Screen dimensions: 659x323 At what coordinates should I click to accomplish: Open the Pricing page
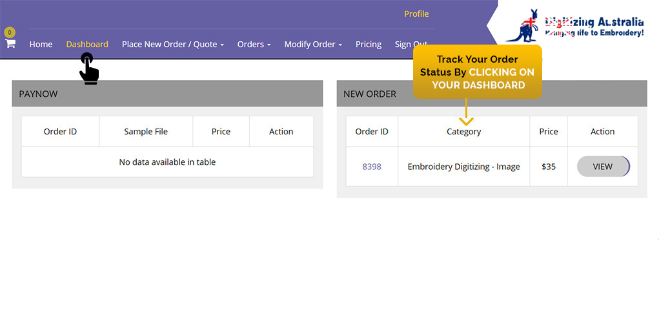click(369, 45)
